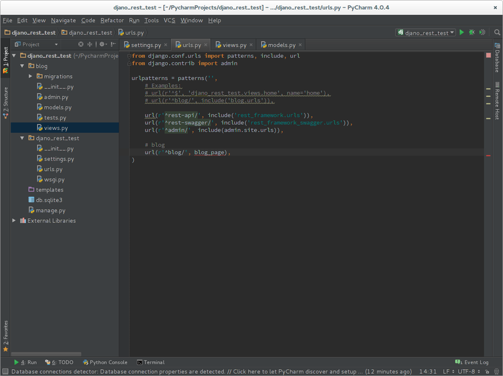The image size is (503, 376).
Task: Click red error indicator in gutter top
Action: [488, 55]
